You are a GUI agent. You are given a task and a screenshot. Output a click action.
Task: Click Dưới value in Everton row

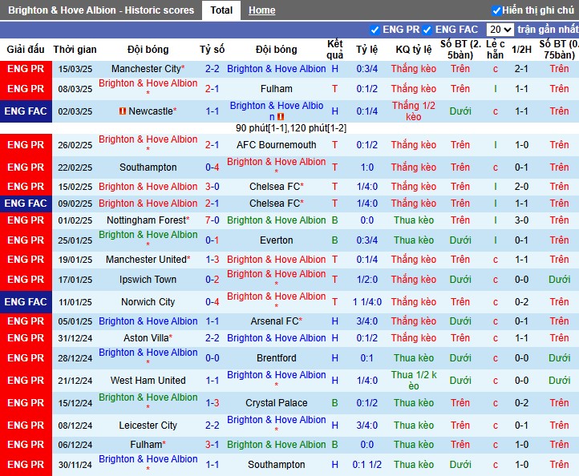coord(460,240)
